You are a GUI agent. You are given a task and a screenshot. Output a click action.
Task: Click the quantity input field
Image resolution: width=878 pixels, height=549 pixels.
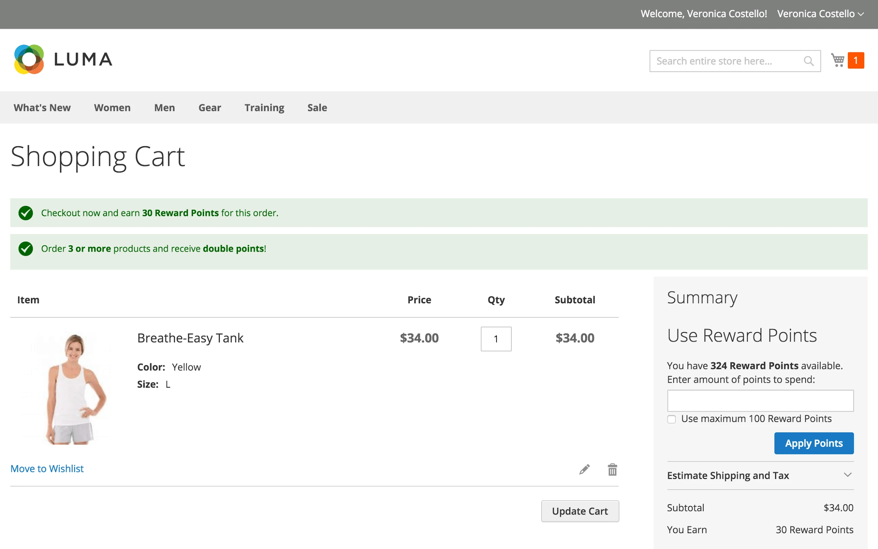pos(496,339)
